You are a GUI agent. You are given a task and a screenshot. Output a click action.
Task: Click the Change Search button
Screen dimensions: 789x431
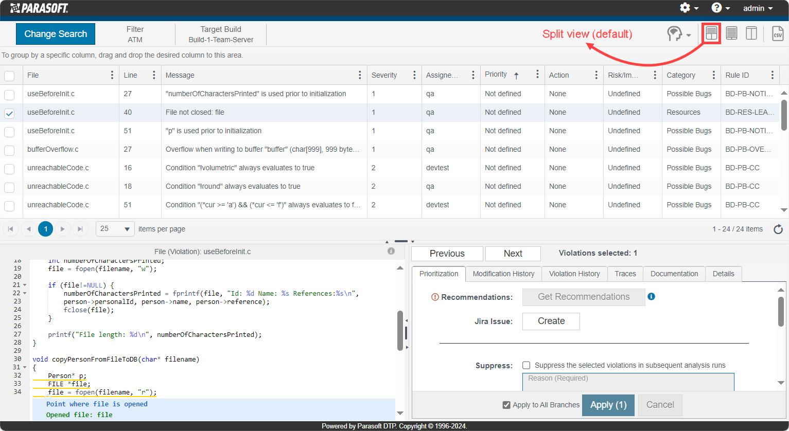pos(56,34)
